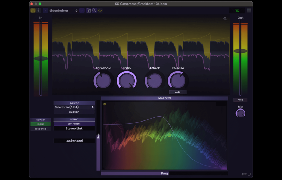Click the Mix knob

click(x=240, y=113)
